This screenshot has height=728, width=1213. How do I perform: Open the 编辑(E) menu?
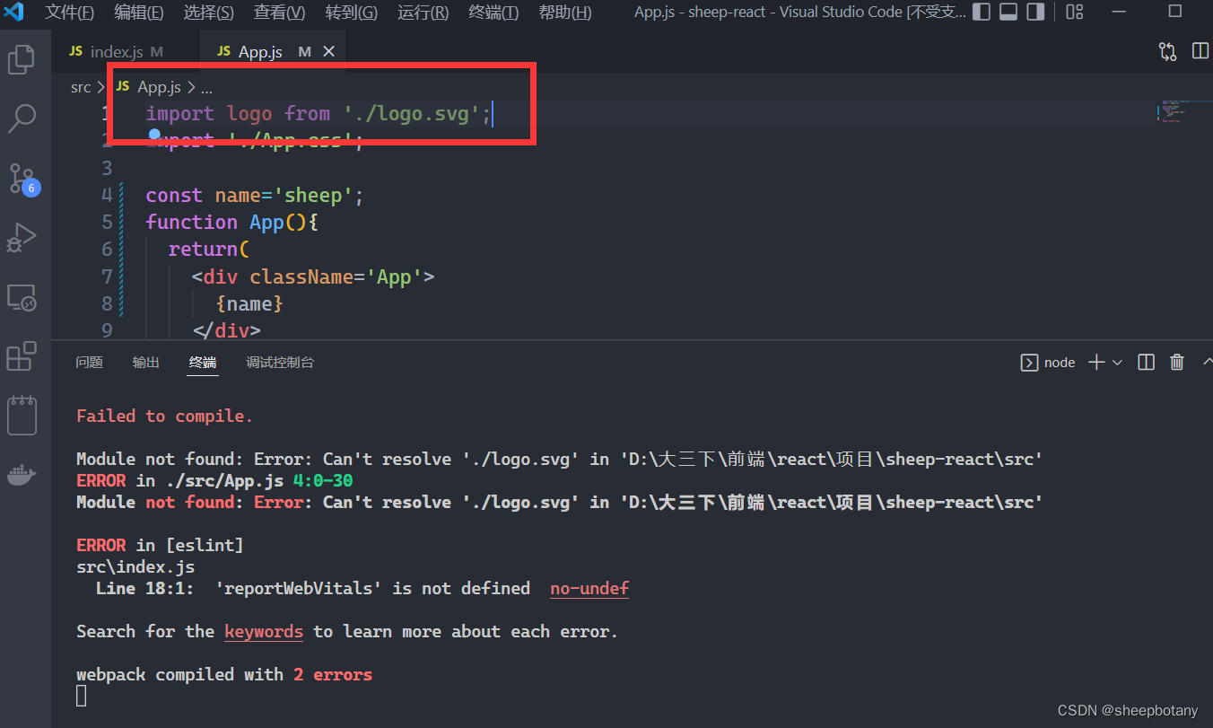pyautogui.click(x=139, y=13)
